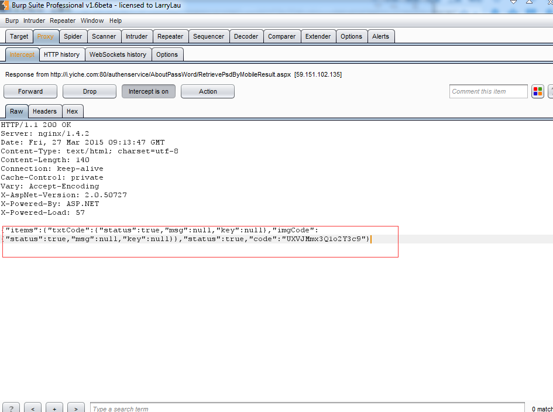Click the help question mark button
This screenshot has width=553, height=412.
coord(11,408)
